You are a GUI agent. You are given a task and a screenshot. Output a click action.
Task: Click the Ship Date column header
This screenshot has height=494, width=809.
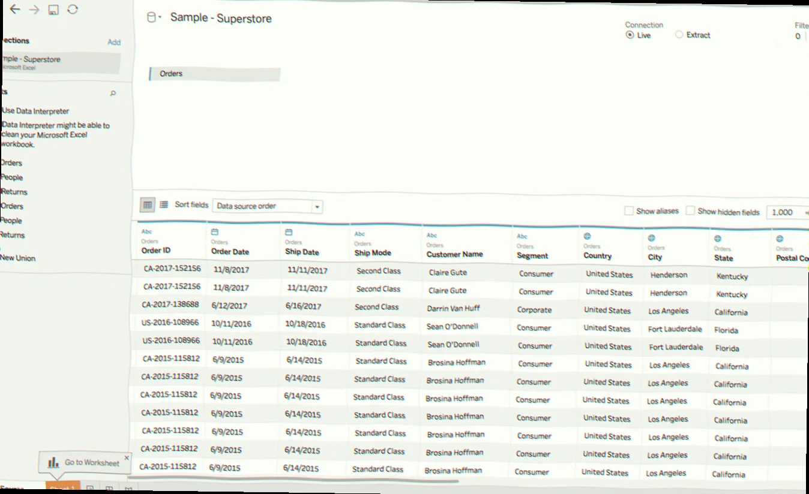tap(302, 252)
